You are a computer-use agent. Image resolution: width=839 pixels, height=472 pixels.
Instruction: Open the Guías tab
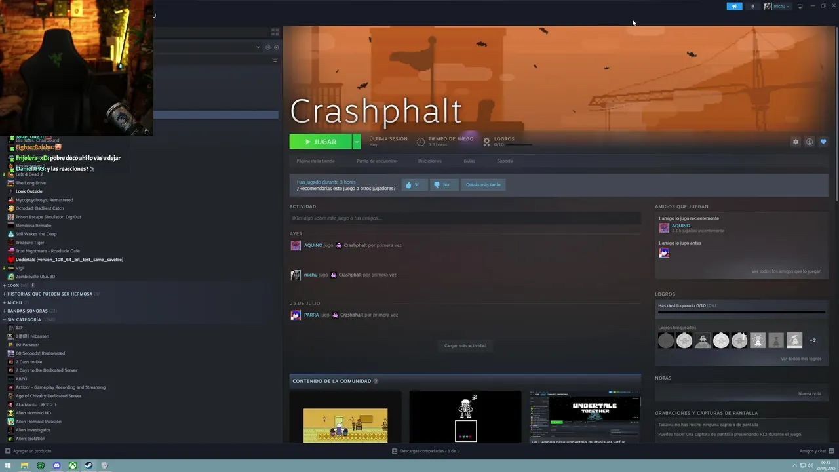point(469,161)
